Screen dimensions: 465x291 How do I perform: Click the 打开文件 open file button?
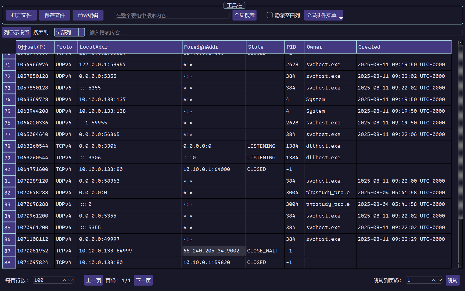tap(21, 15)
